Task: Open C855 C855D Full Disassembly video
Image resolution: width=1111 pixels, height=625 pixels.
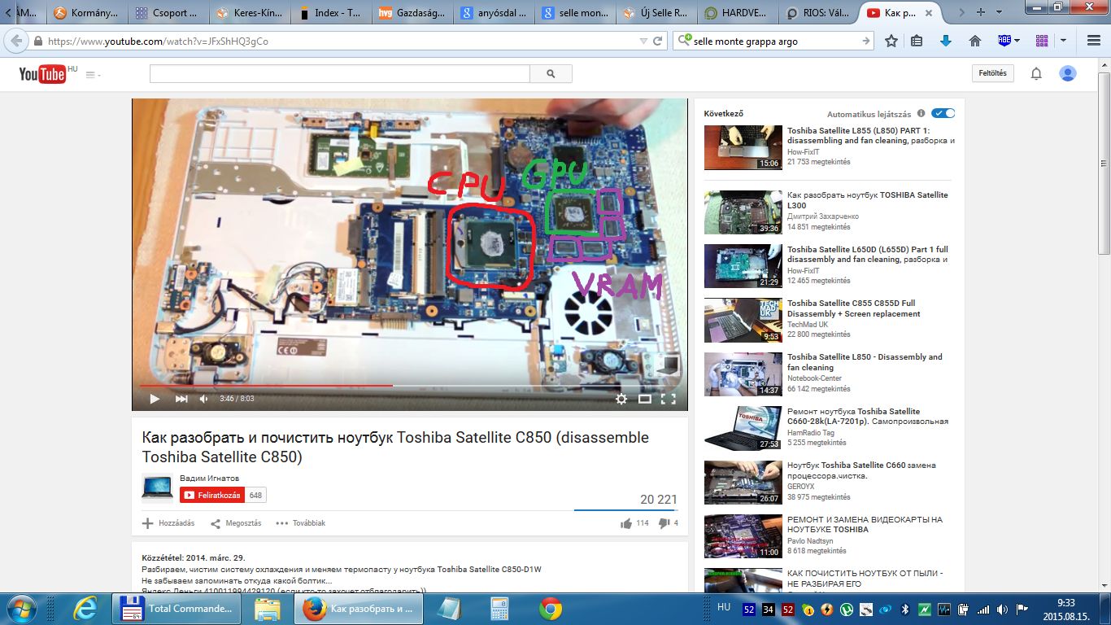Action: click(x=854, y=308)
